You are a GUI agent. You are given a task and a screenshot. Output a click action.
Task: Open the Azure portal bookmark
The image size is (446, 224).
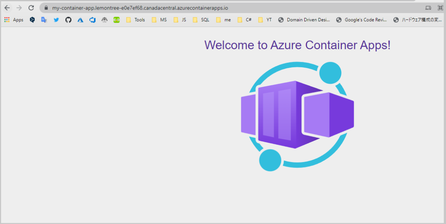coord(81,20)
